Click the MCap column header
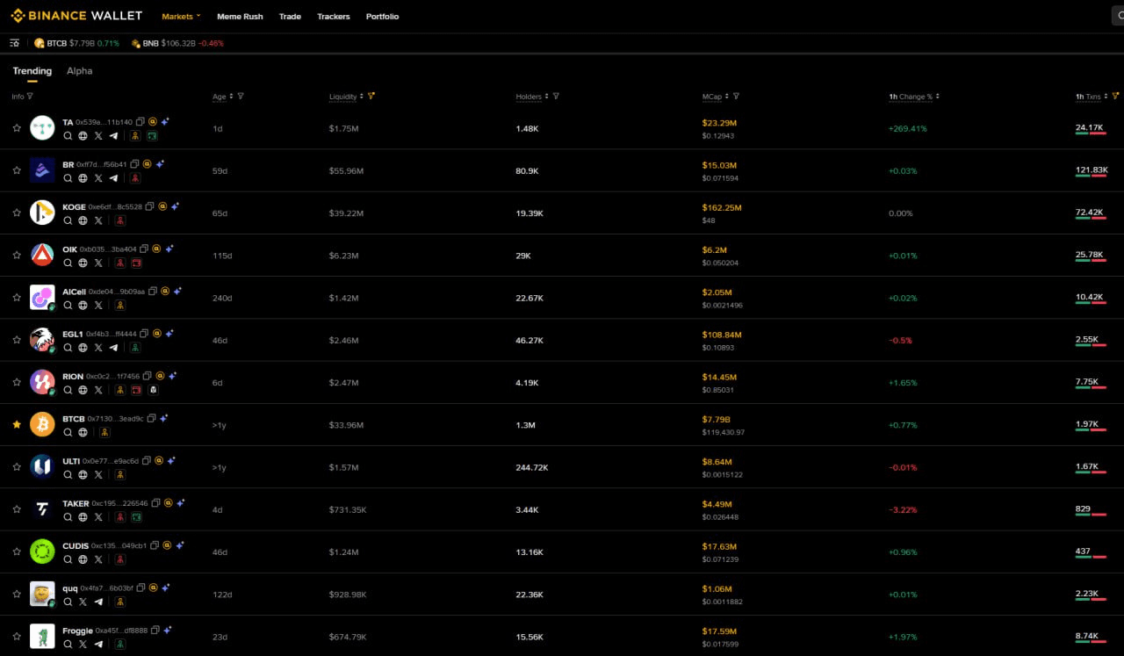 click(x=712, y=97)
